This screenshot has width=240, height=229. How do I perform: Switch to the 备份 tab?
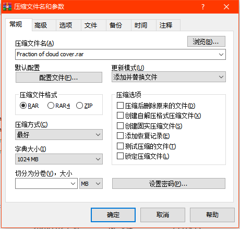(116, 26)
